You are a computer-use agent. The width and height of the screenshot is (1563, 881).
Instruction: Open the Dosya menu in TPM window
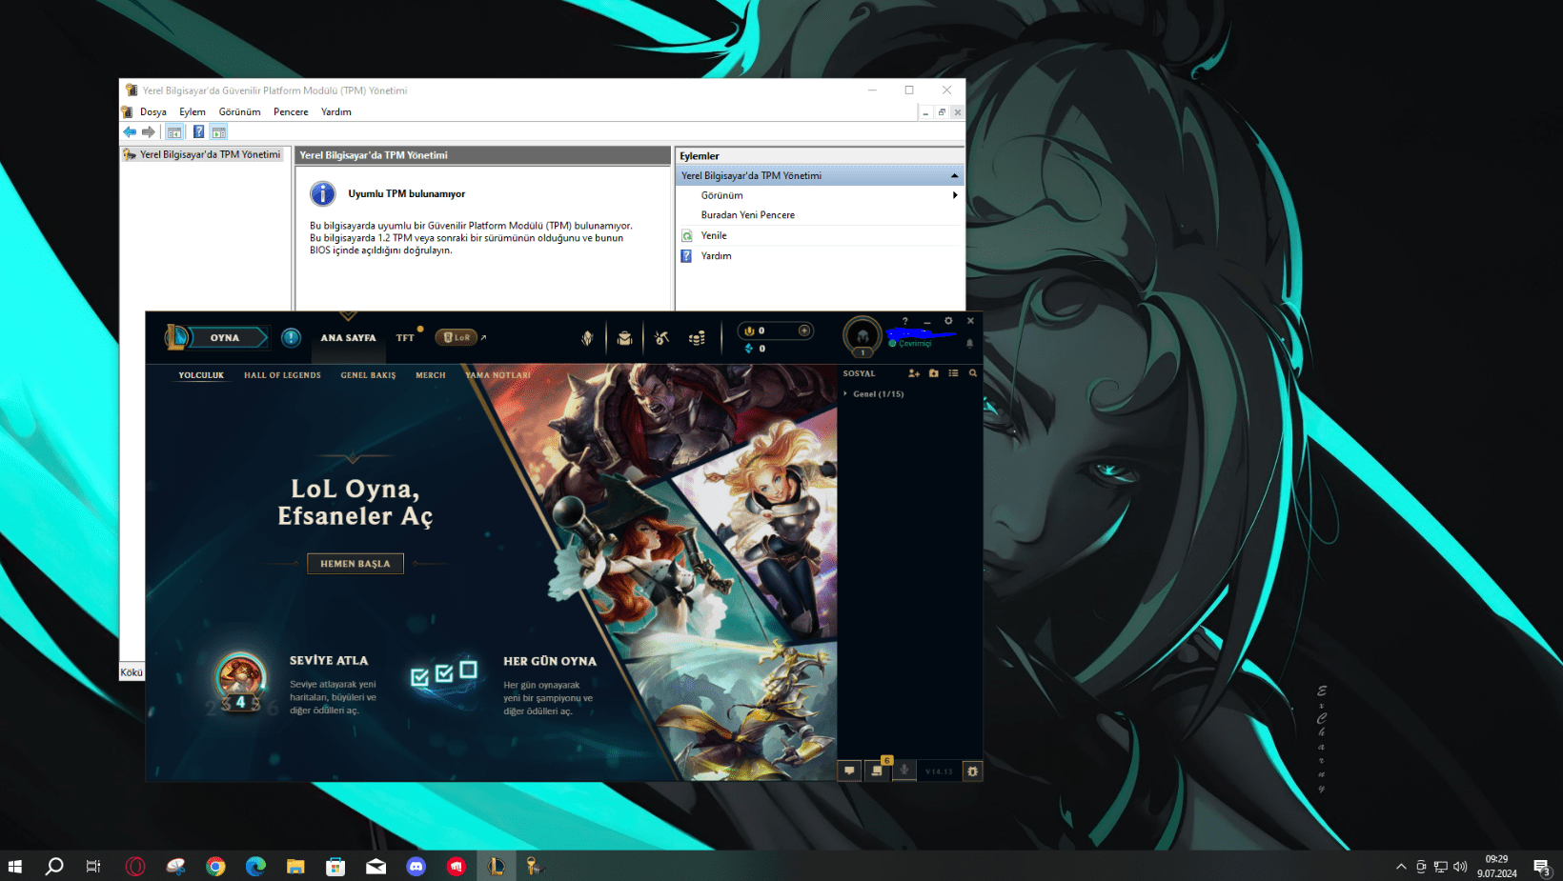pyautogui.click(x=153, y=112)
